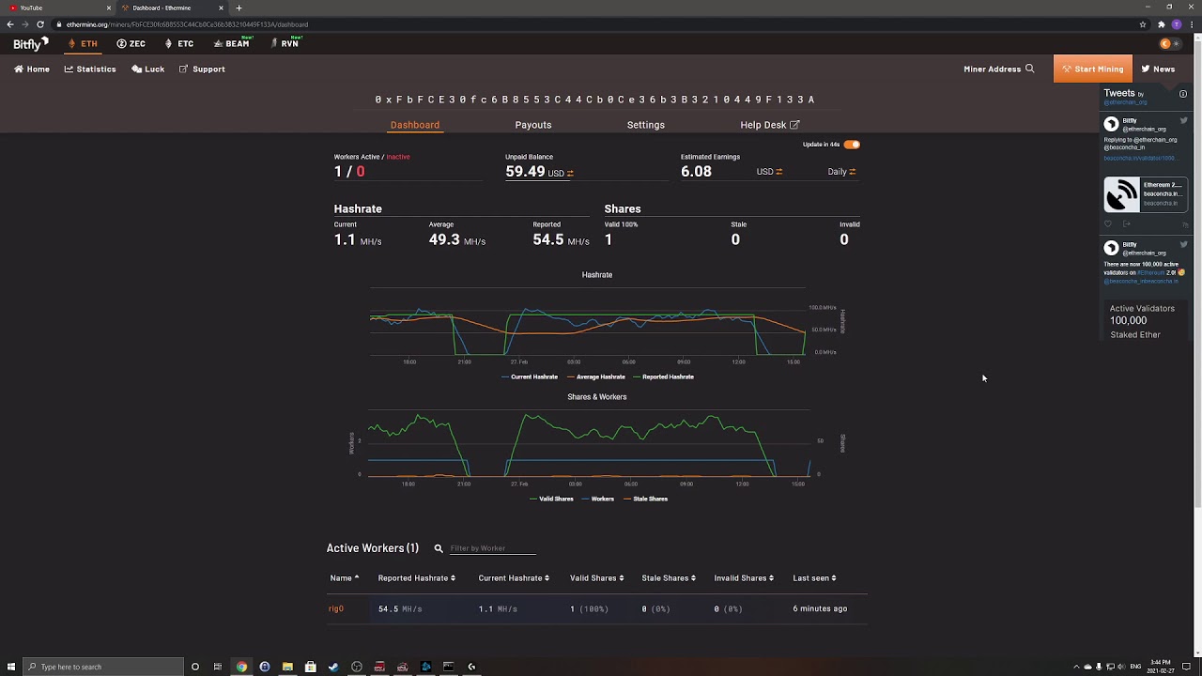Toggle Stale Shares chart legend
Viewport: 1202px width, 676px height.
645,499
